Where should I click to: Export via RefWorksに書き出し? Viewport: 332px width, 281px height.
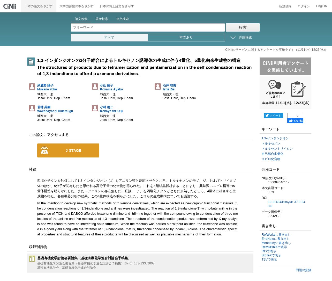pyautogui.click(x=276, y=235)
